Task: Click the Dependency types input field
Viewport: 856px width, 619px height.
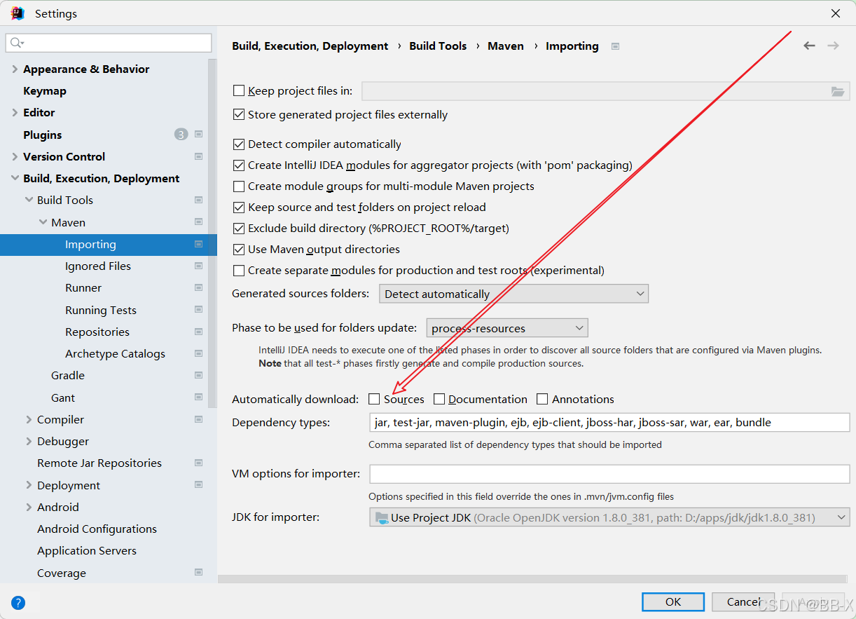Action: click(x=609, y=422)
